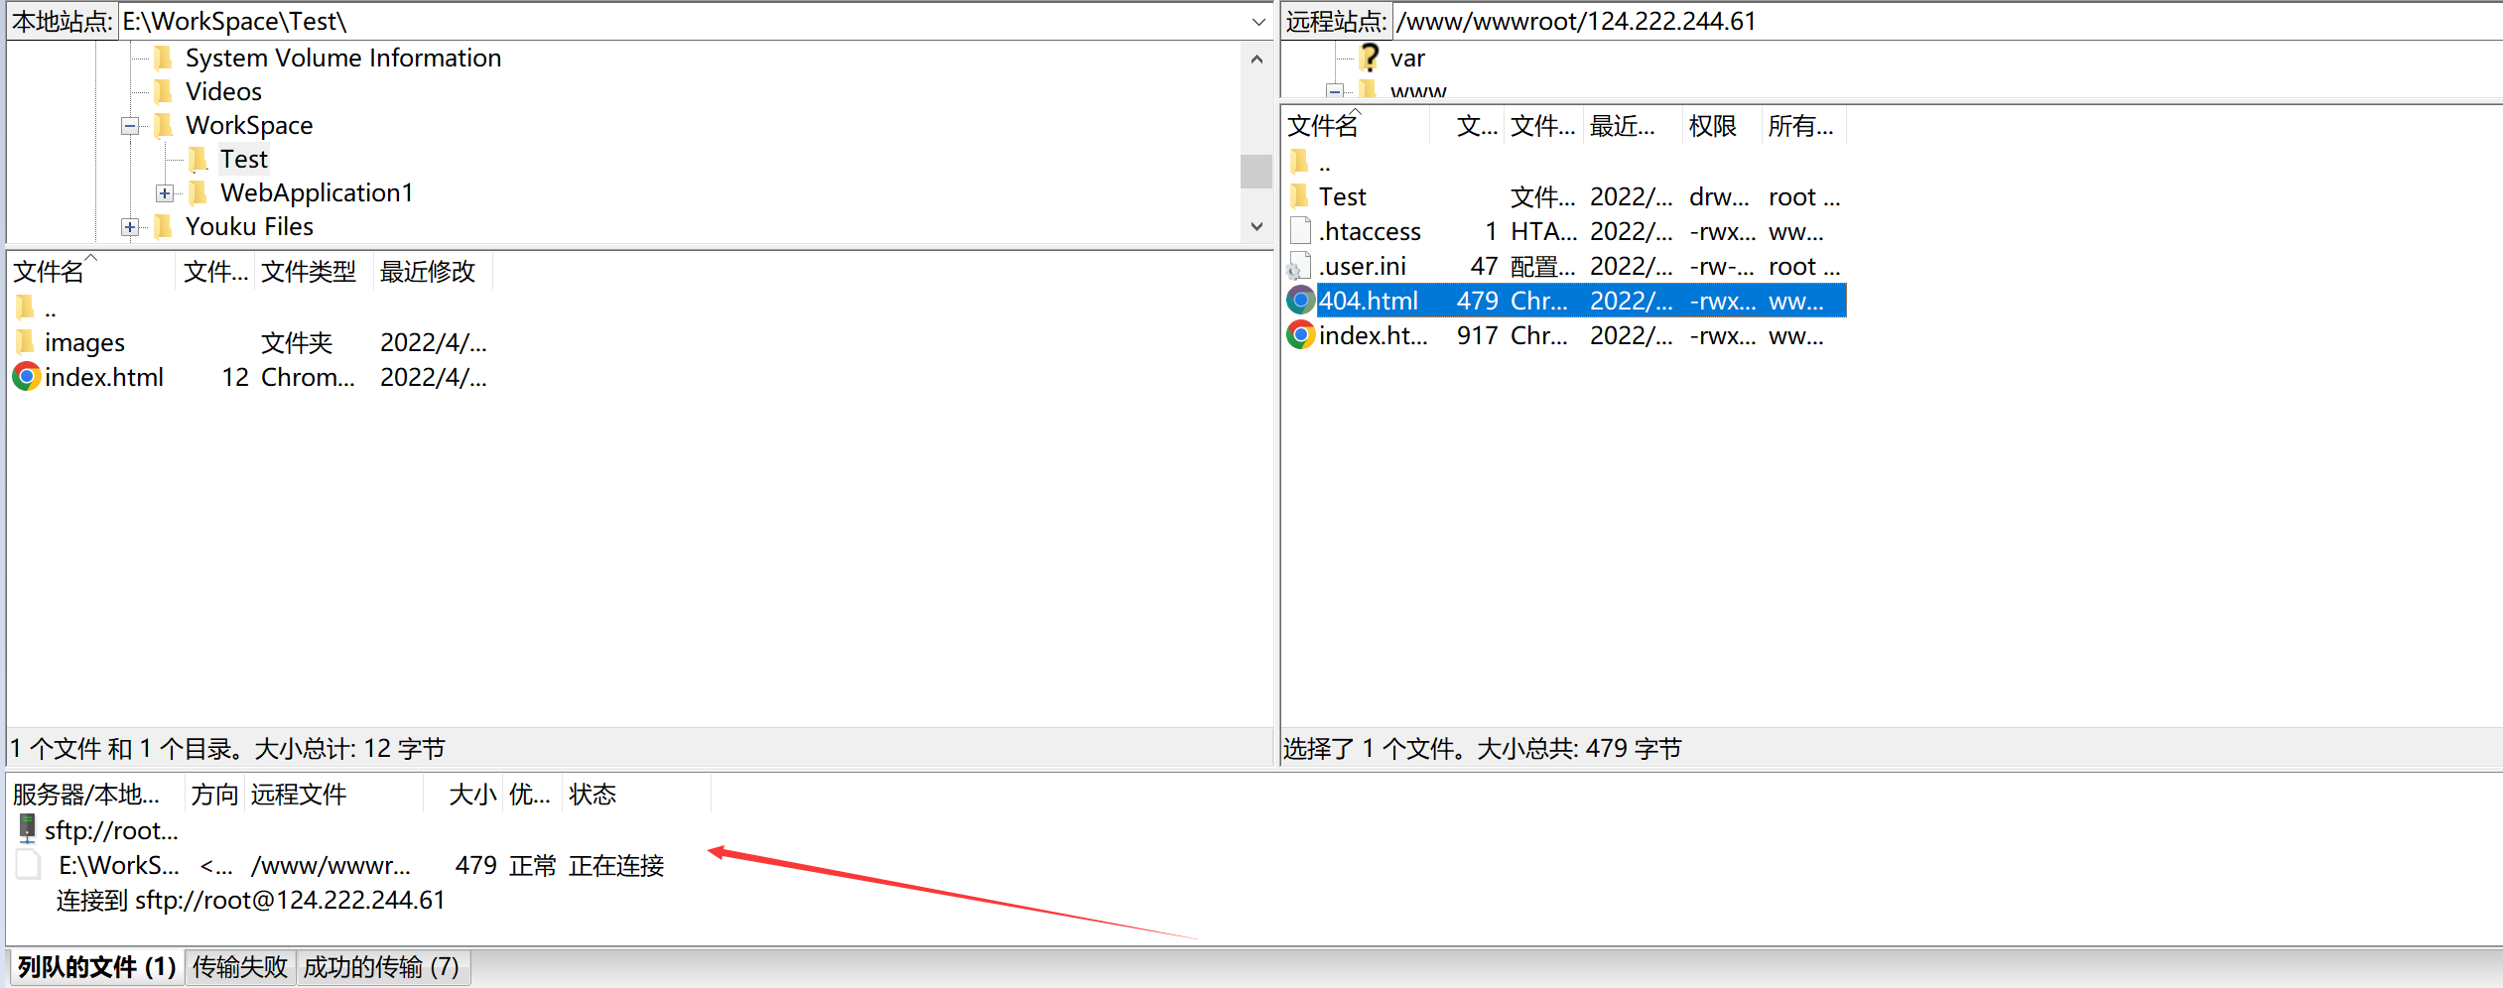Collapse the WorkSpace tree node

click(130, 126)
